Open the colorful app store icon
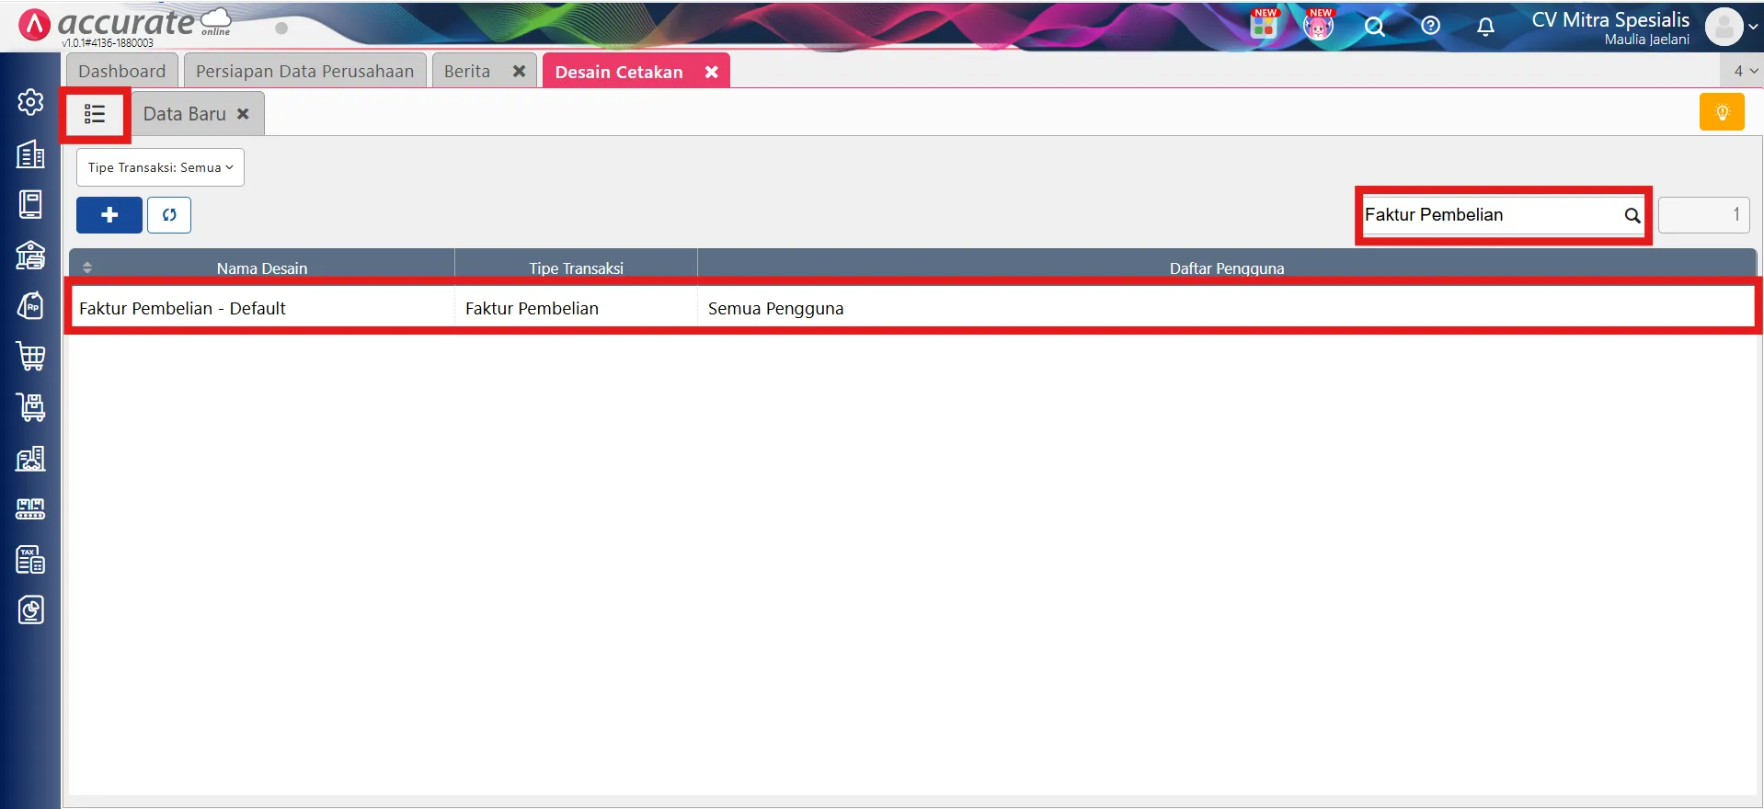Image resolution: width=1764 pixels, height=809 pixels. [x=1264, y=26]
